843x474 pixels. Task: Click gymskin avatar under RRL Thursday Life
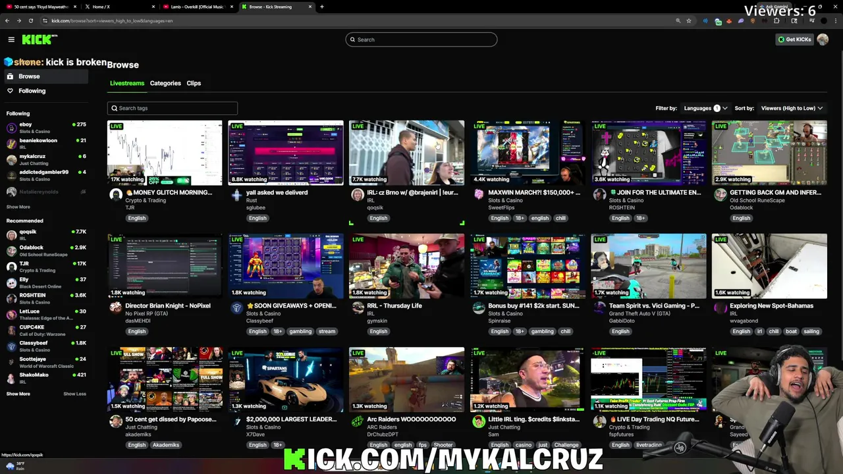[x=358, y=308]
